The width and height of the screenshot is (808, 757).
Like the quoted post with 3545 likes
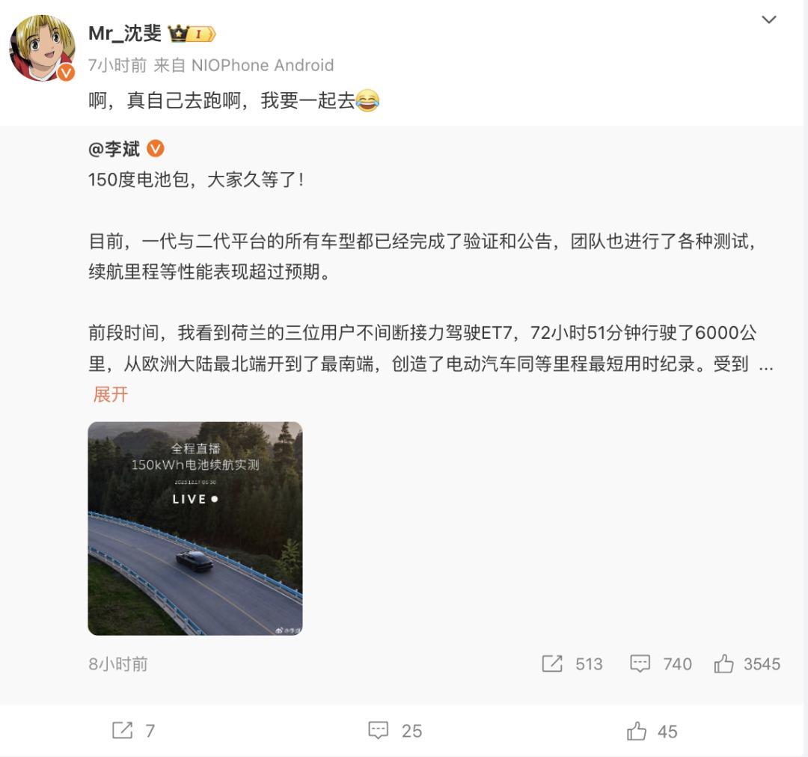point(723,663)
